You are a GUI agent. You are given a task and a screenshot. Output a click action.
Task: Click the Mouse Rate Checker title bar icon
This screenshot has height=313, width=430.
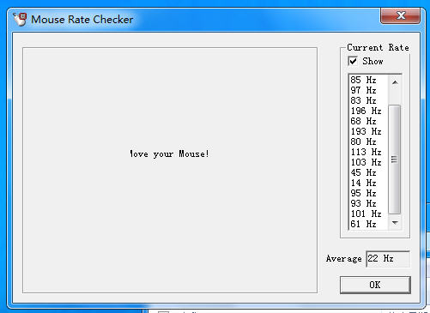pyautogui.click(x=20, y=20)
